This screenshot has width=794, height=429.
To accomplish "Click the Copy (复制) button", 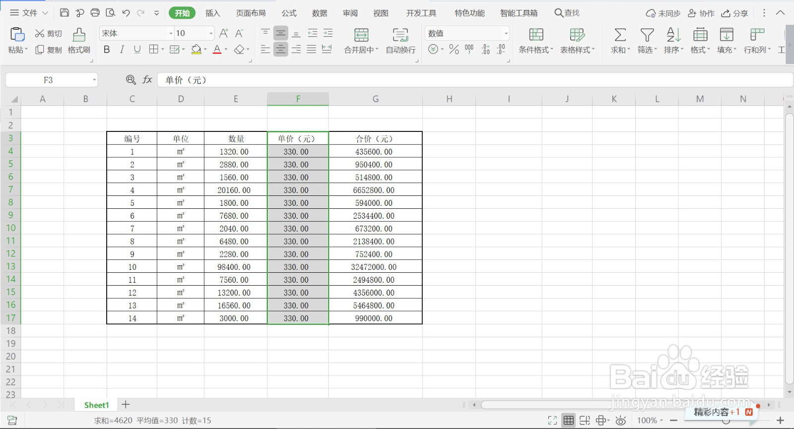I will [x=48, y=50].
